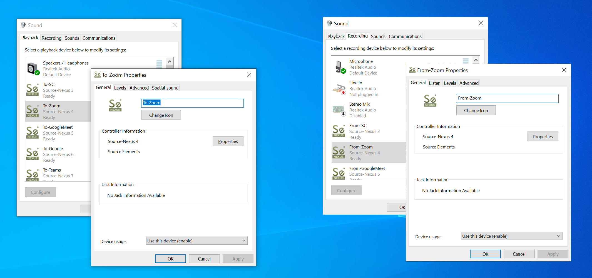Click the From-Zoom device name field

pos(507,98)
